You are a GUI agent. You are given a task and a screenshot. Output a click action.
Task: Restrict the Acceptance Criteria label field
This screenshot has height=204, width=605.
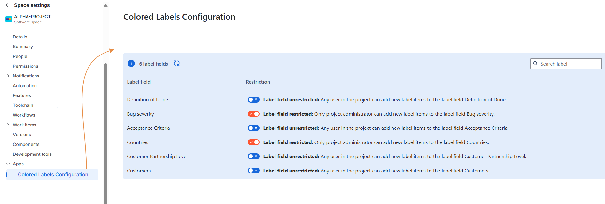point(253,128)
